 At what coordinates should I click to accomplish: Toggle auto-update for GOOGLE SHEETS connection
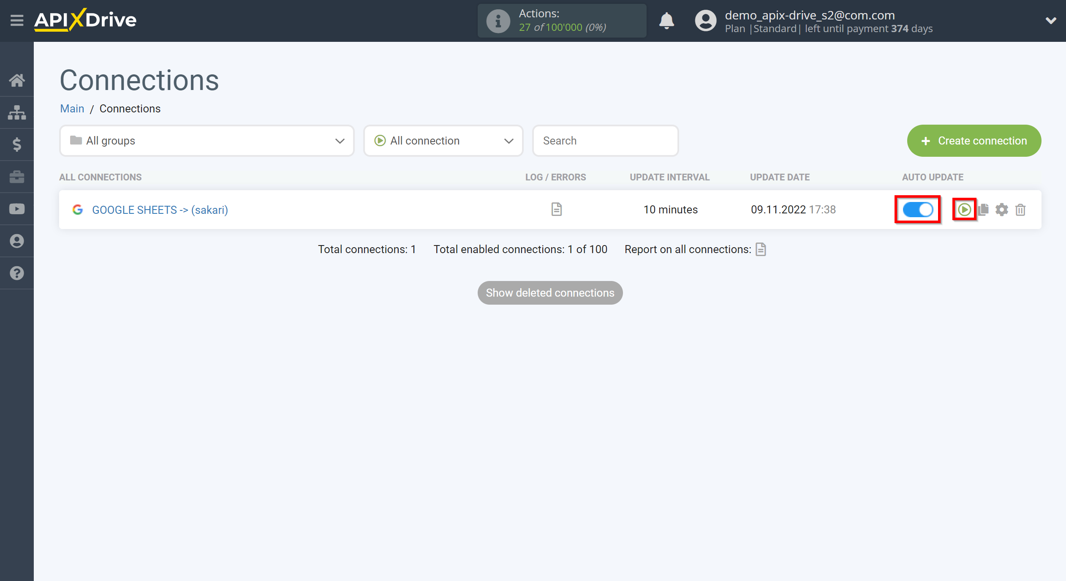(x=918, y=209)
